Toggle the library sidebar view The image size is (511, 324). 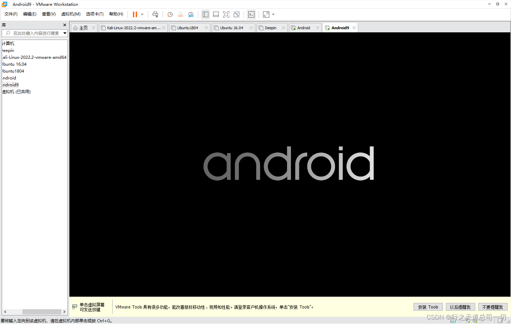(206, 14)
